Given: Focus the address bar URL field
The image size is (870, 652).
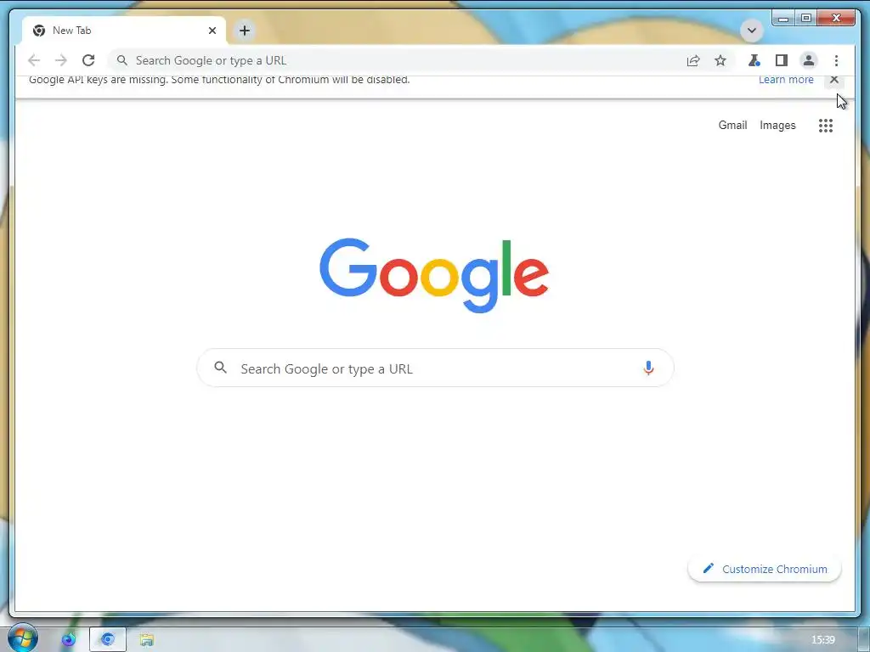Looking at the screenshot, I should [421, 60].
